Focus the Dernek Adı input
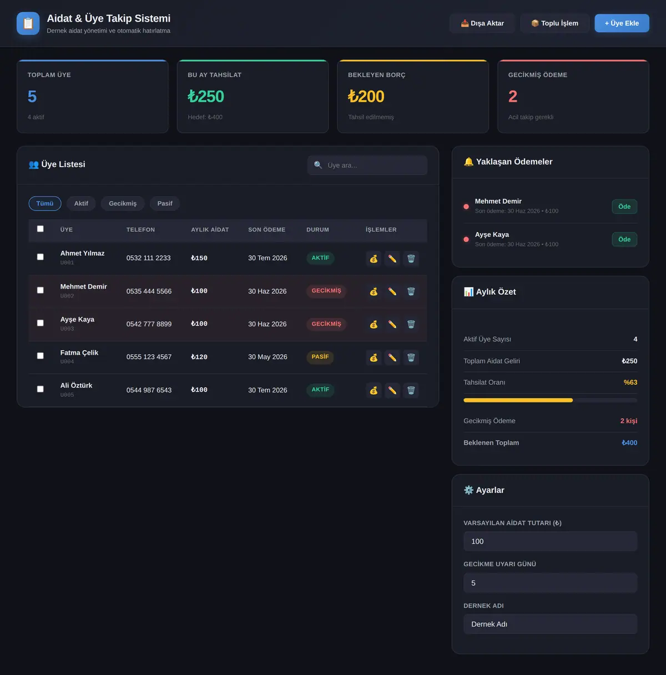Image resolution: width=666 pixels, height=675 pixels. 550,624
